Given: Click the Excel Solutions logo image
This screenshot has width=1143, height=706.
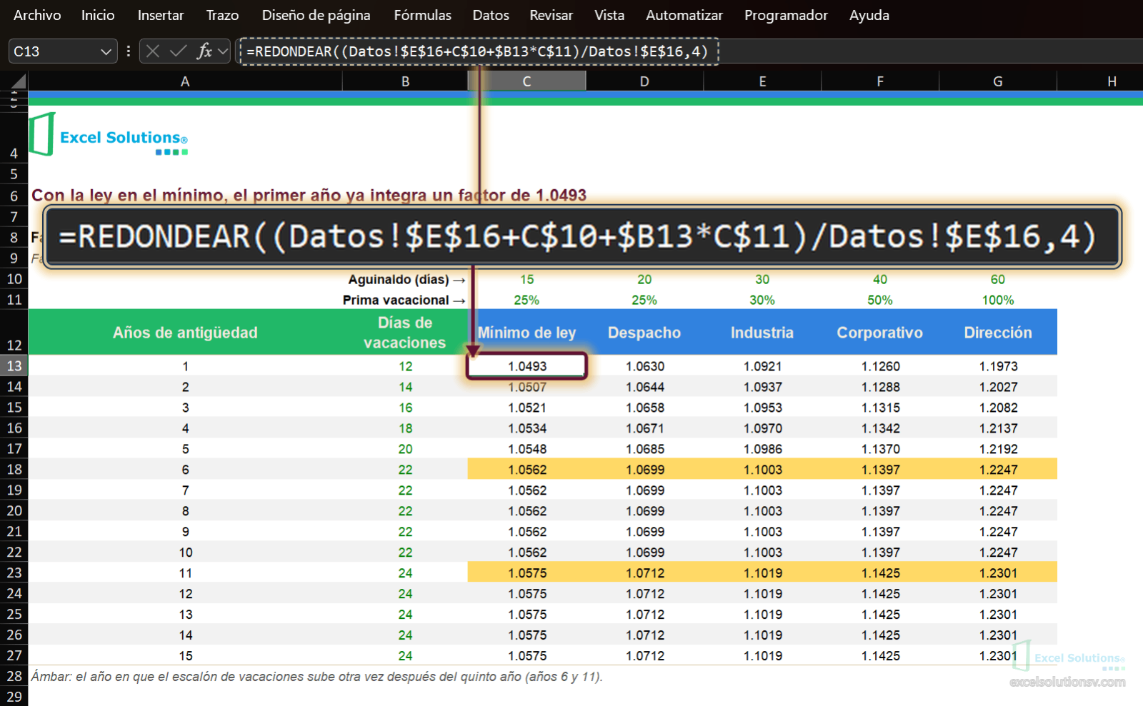Looking at the screenshot, I should pyautogui.click(x=109, y=135).
